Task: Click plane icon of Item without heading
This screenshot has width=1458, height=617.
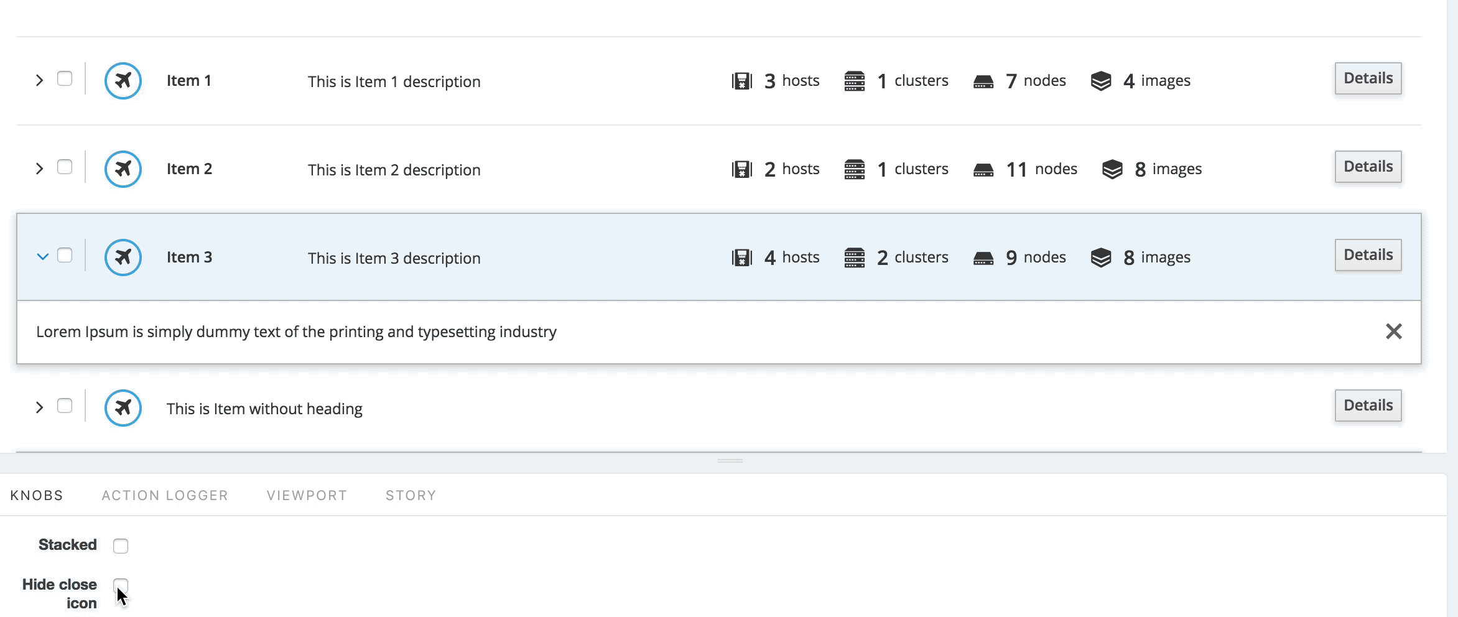Action: tap(123, 408)
